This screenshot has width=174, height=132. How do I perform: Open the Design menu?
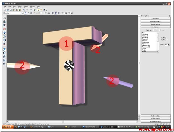point(19,6)
